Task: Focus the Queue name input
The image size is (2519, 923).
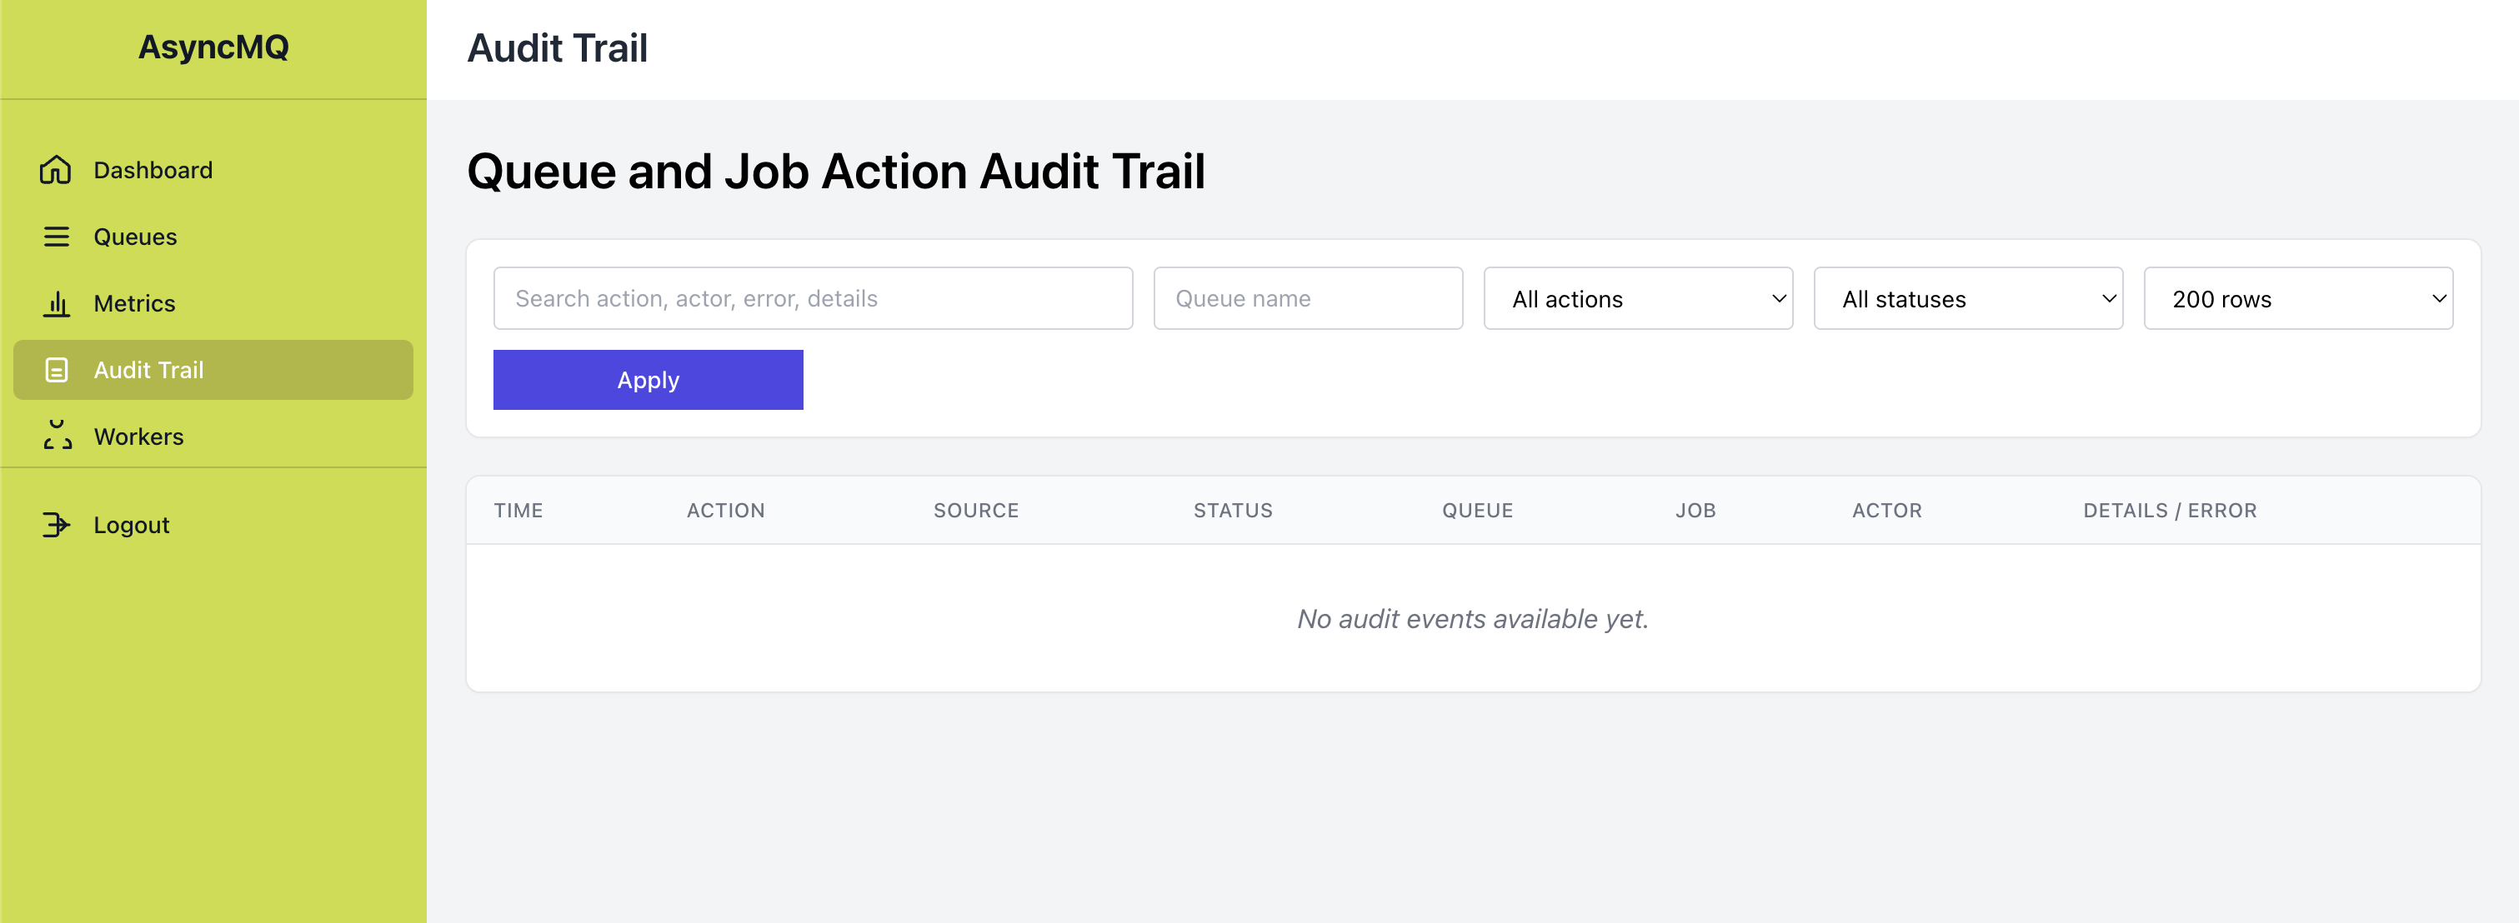Action: [x=1307, y=298]
